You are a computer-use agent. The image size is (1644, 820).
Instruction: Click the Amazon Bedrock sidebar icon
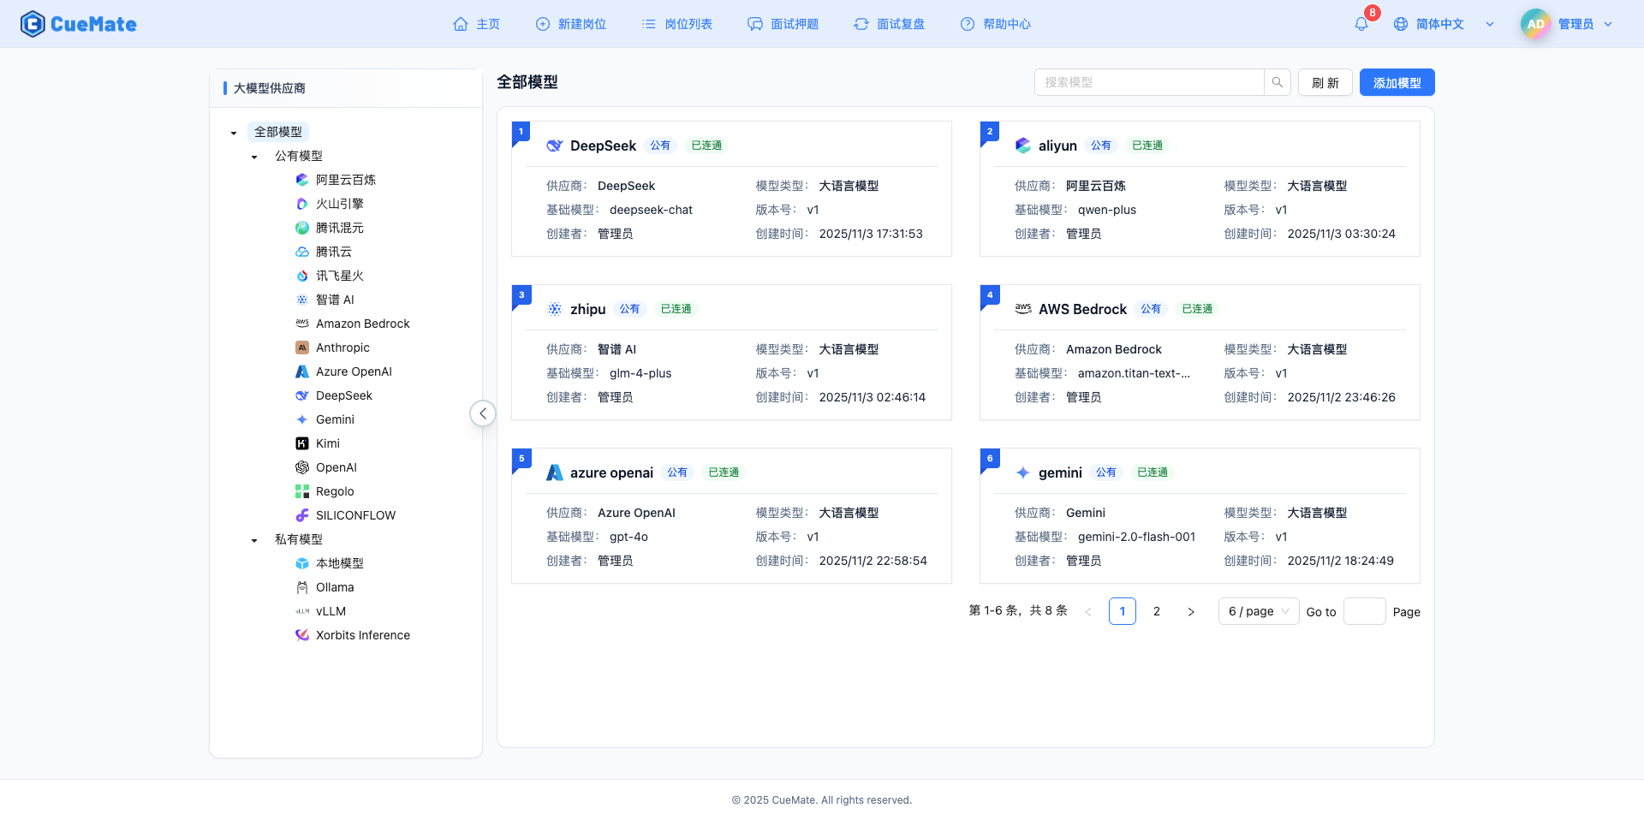coord(301,324)
